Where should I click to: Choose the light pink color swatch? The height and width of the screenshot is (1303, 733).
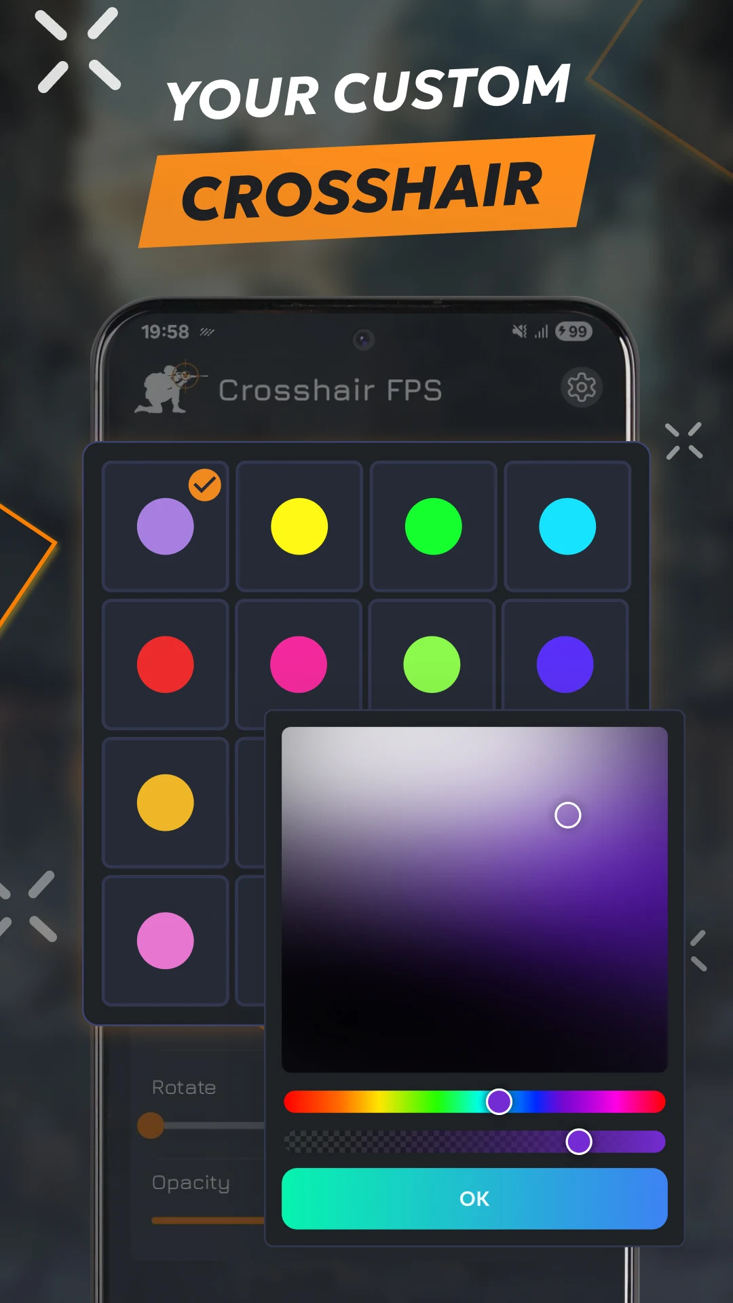pyautogui.click(x=166, y=941)
